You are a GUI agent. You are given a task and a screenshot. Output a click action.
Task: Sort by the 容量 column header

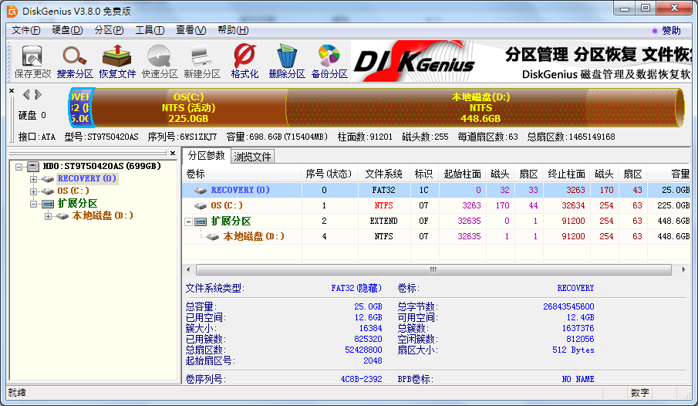[669, 174]
